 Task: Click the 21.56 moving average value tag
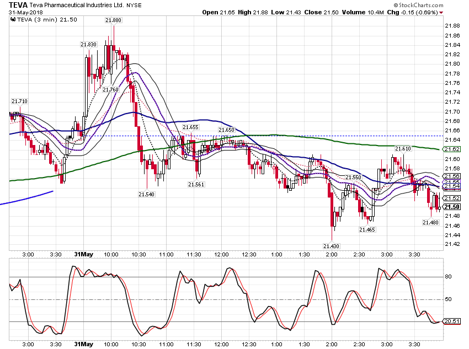tap(452, 176)
